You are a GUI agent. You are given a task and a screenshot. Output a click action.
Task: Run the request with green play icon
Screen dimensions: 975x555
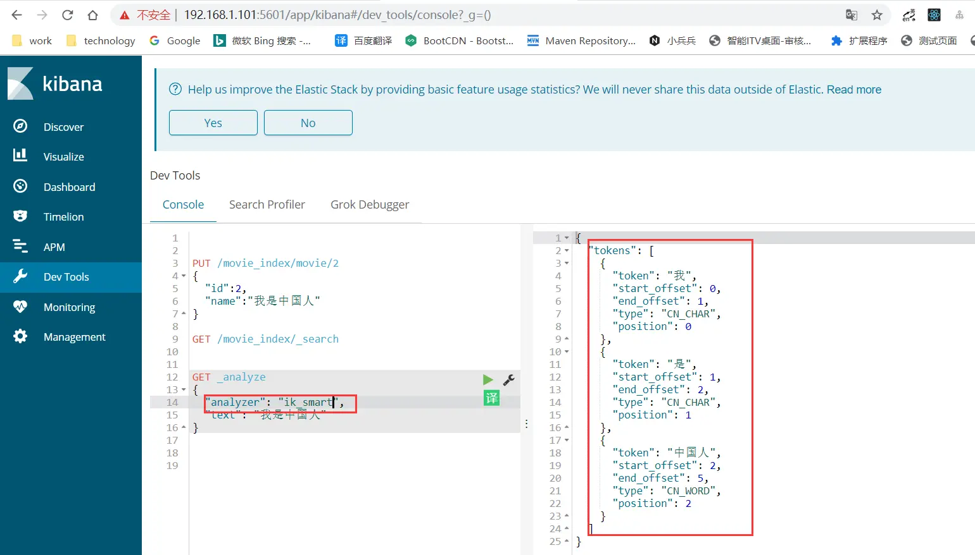[x=487, y=380]
